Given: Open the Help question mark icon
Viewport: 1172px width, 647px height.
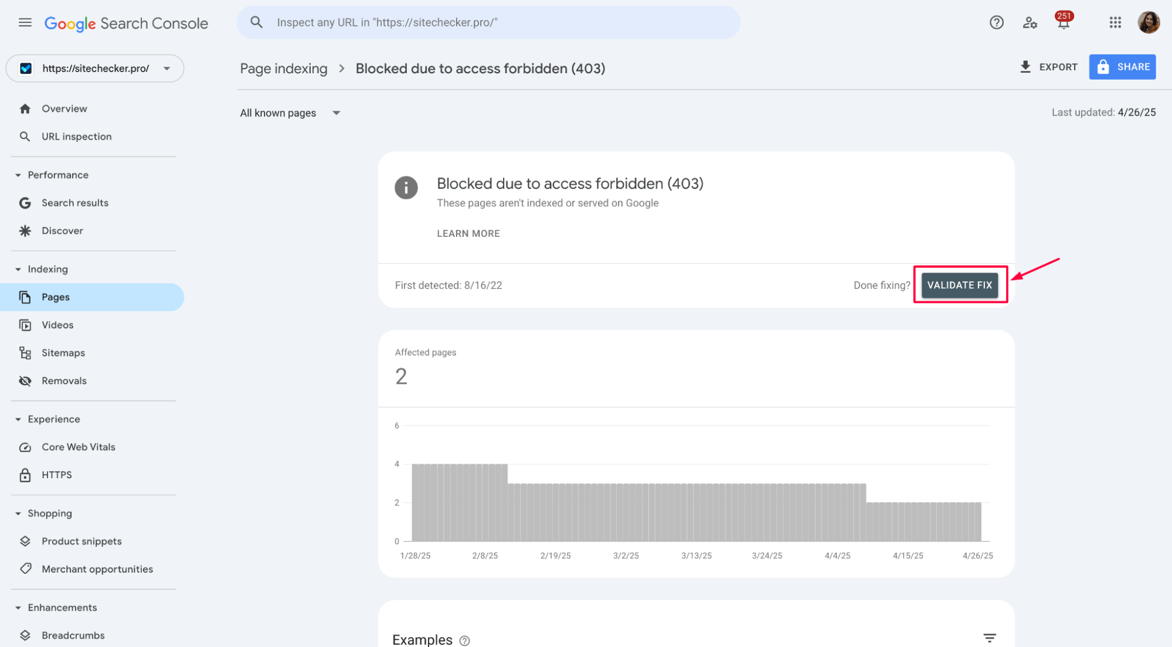Looking at the screenshot, I should [x=996, y=23].
